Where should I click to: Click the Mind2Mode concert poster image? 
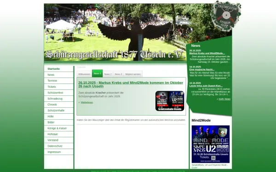tap(211, 144)
